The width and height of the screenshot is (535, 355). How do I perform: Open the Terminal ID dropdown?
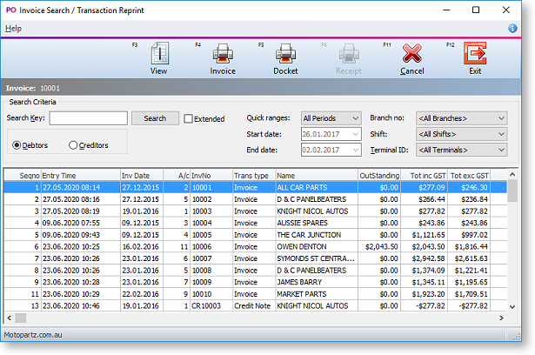pyautogui.click(x=461, y=150)
